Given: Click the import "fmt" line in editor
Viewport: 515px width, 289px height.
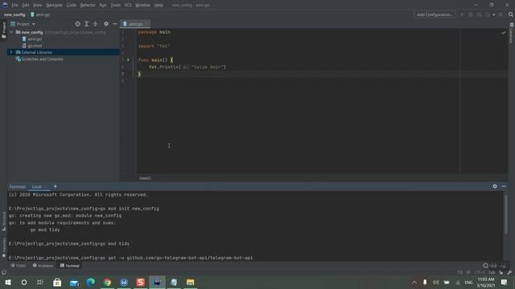Looking at the screenshot, I should tap(154, 47).
